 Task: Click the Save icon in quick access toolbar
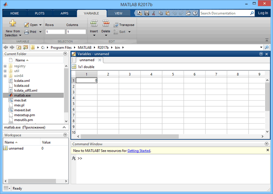(x=146, y=13)
